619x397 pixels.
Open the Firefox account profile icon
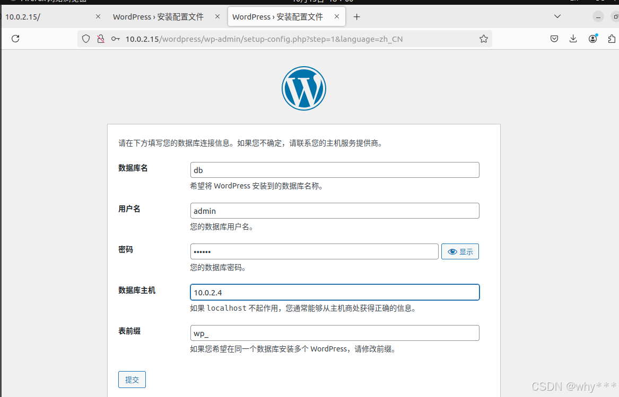pyautogui.click(x=592, y=38)
